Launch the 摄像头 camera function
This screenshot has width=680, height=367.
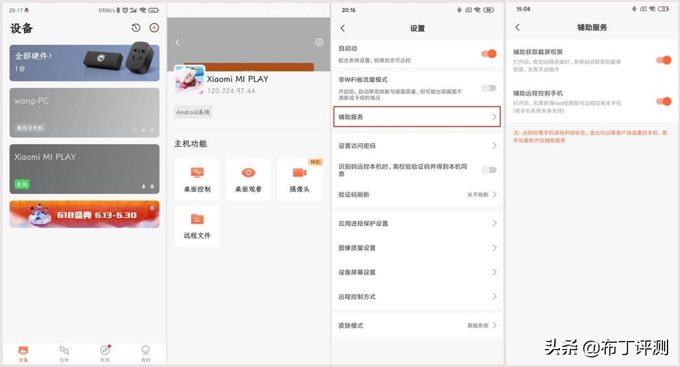[300, 179]
